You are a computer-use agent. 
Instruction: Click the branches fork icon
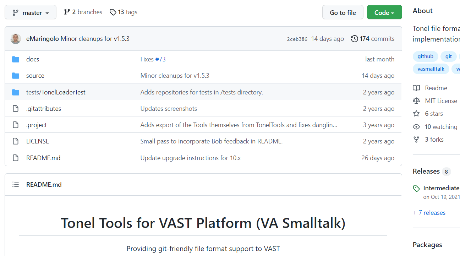[x=67, y=12]
